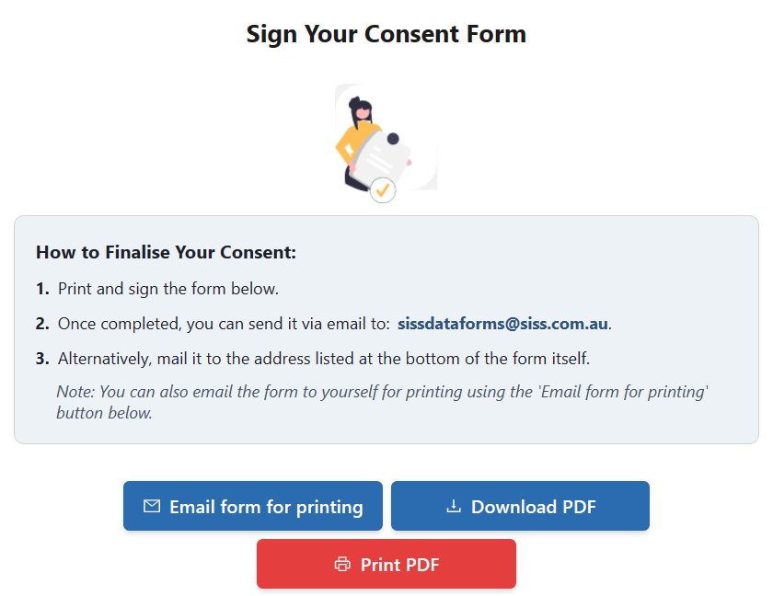The width and height of the screenshot is (773, 596).
Task: Click the bold step number '1.'
Action: click(42, 289)
